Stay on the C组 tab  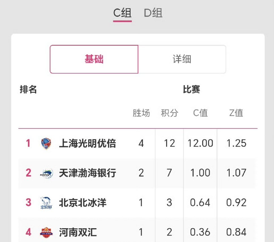coord(122,13)
